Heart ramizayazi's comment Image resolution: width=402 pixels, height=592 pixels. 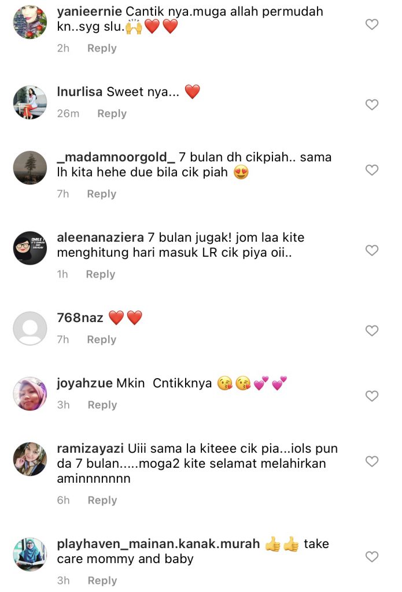click(x=372, y=461)
